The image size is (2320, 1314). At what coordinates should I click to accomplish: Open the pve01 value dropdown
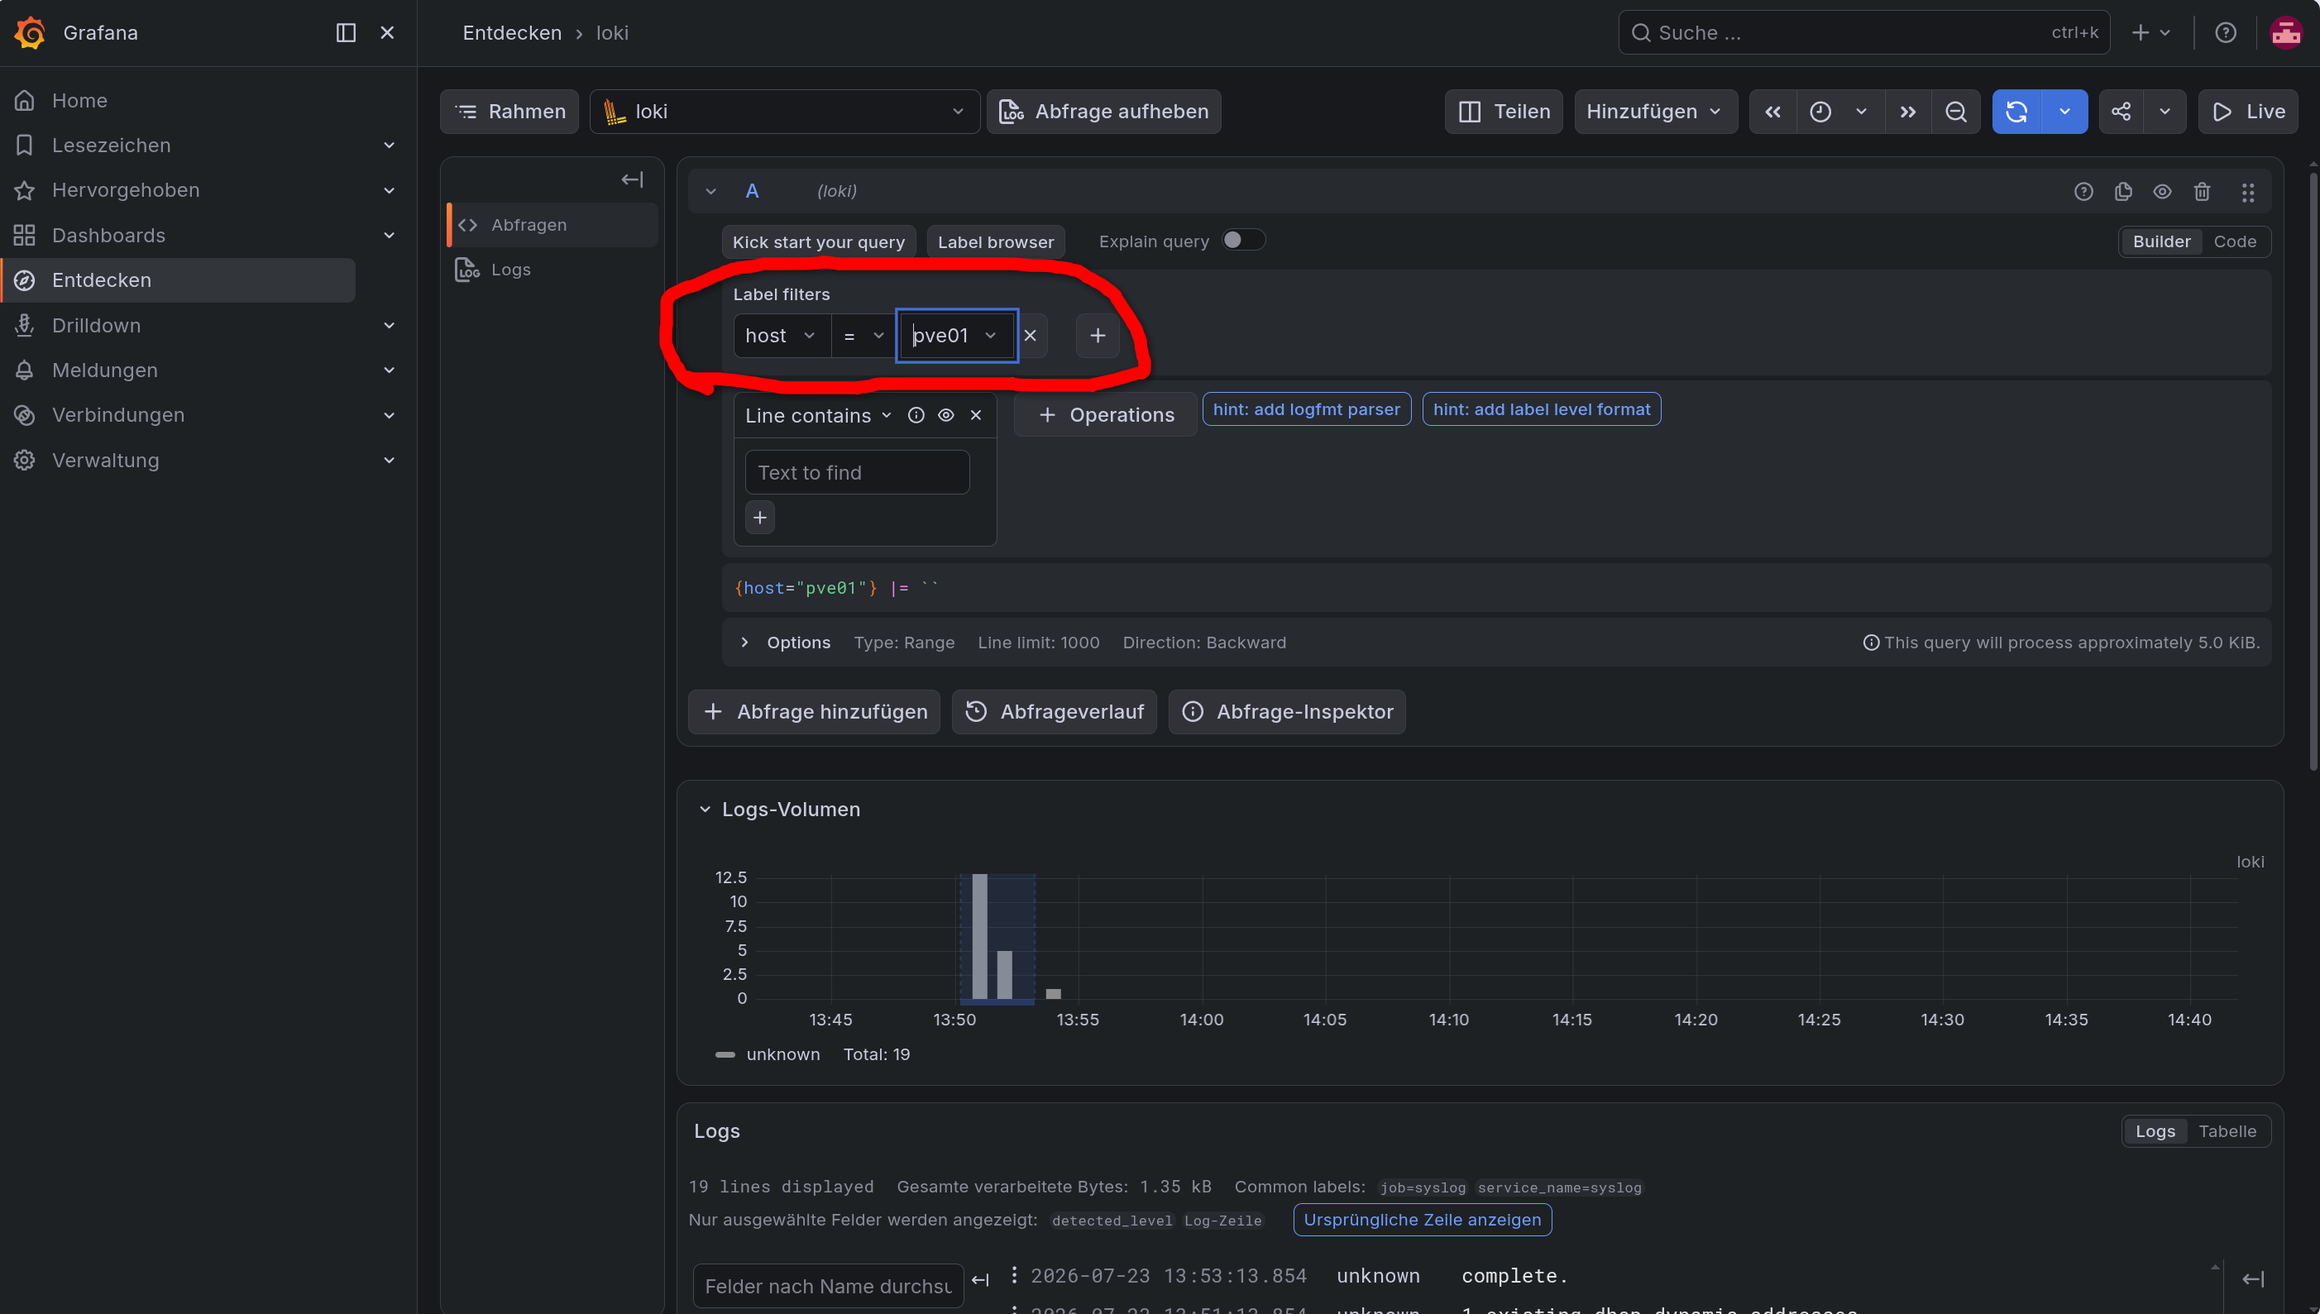(956, 336)
